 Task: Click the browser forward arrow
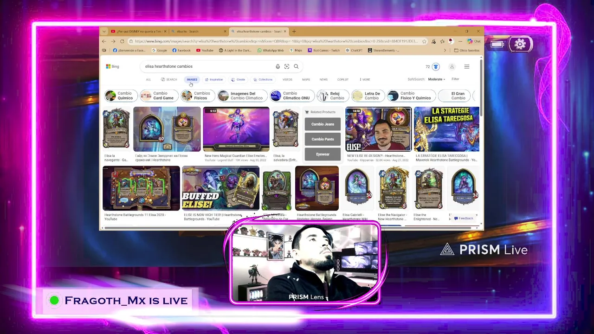[x=113, y=41]
